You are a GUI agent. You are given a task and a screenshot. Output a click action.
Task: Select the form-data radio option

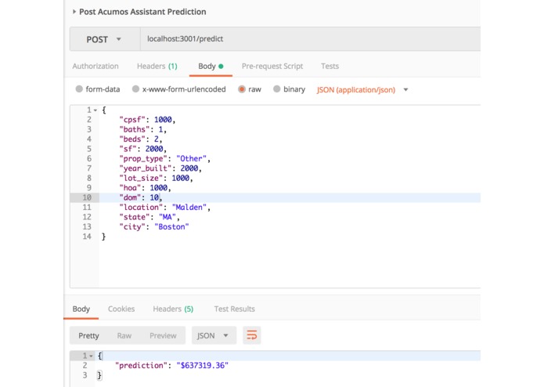pos(79,89)
